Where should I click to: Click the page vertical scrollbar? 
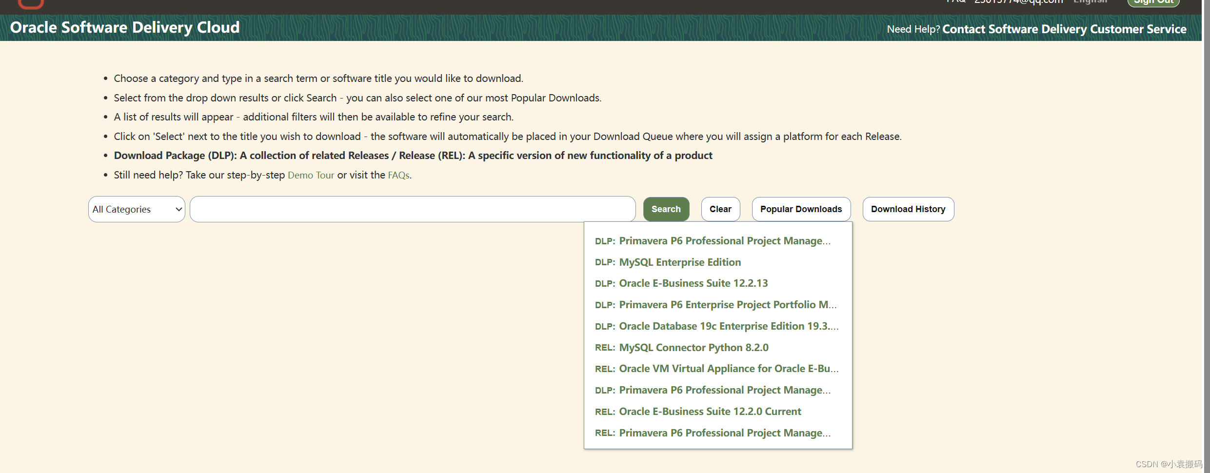(1207, 236)
